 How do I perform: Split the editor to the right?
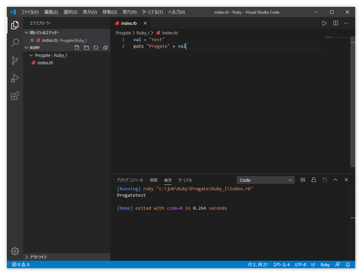pos(335,23)
